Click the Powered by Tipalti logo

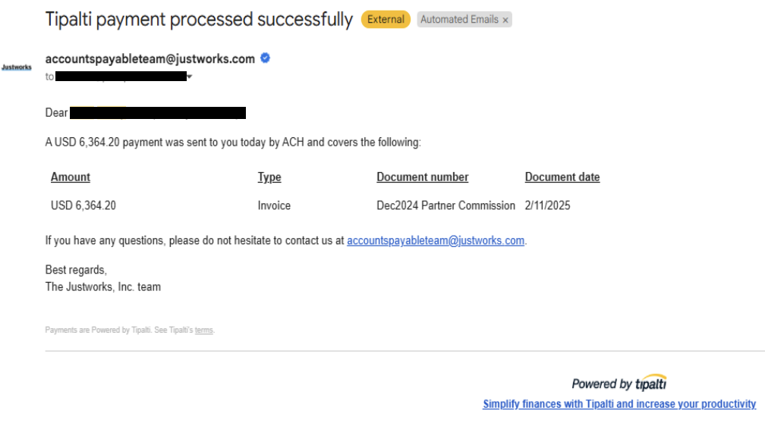point(619,383)
